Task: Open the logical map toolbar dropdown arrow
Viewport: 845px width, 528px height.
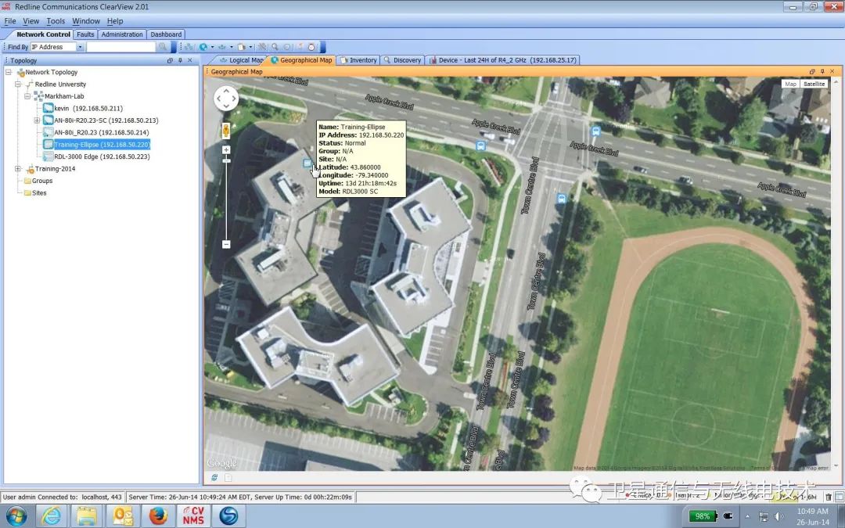Action: [232, 47]
